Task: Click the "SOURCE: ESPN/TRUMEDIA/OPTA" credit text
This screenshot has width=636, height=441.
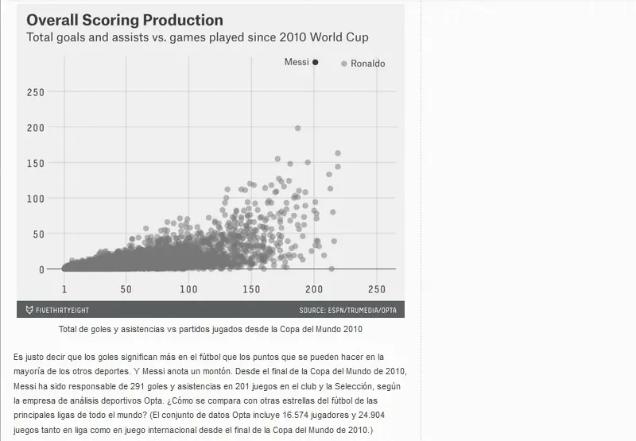Action: point(348,311)
